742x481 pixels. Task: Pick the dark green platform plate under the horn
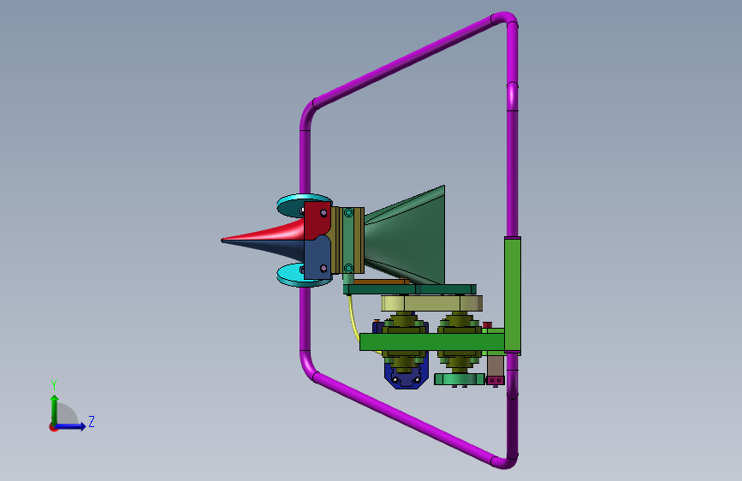410,289
